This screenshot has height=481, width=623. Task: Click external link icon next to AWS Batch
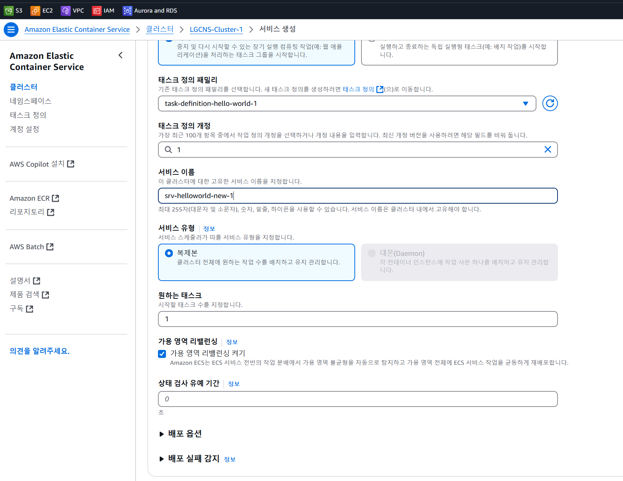click(50, 247)
